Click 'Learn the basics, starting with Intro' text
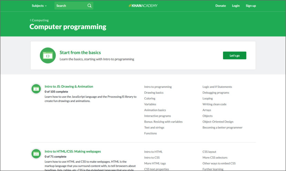286x171 pixels. (97, 59)
